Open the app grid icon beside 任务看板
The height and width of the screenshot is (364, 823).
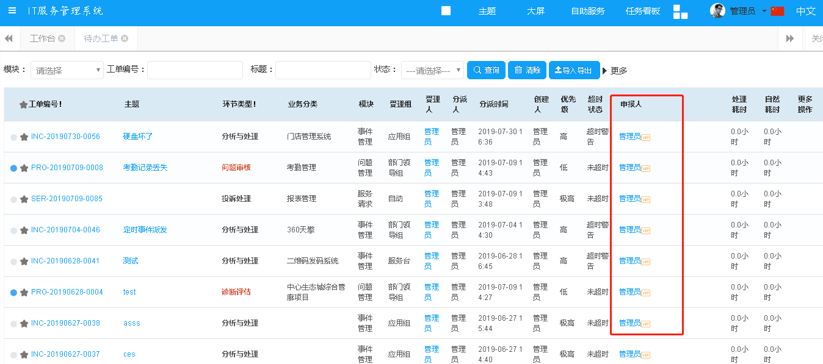[x=680, y=12]
